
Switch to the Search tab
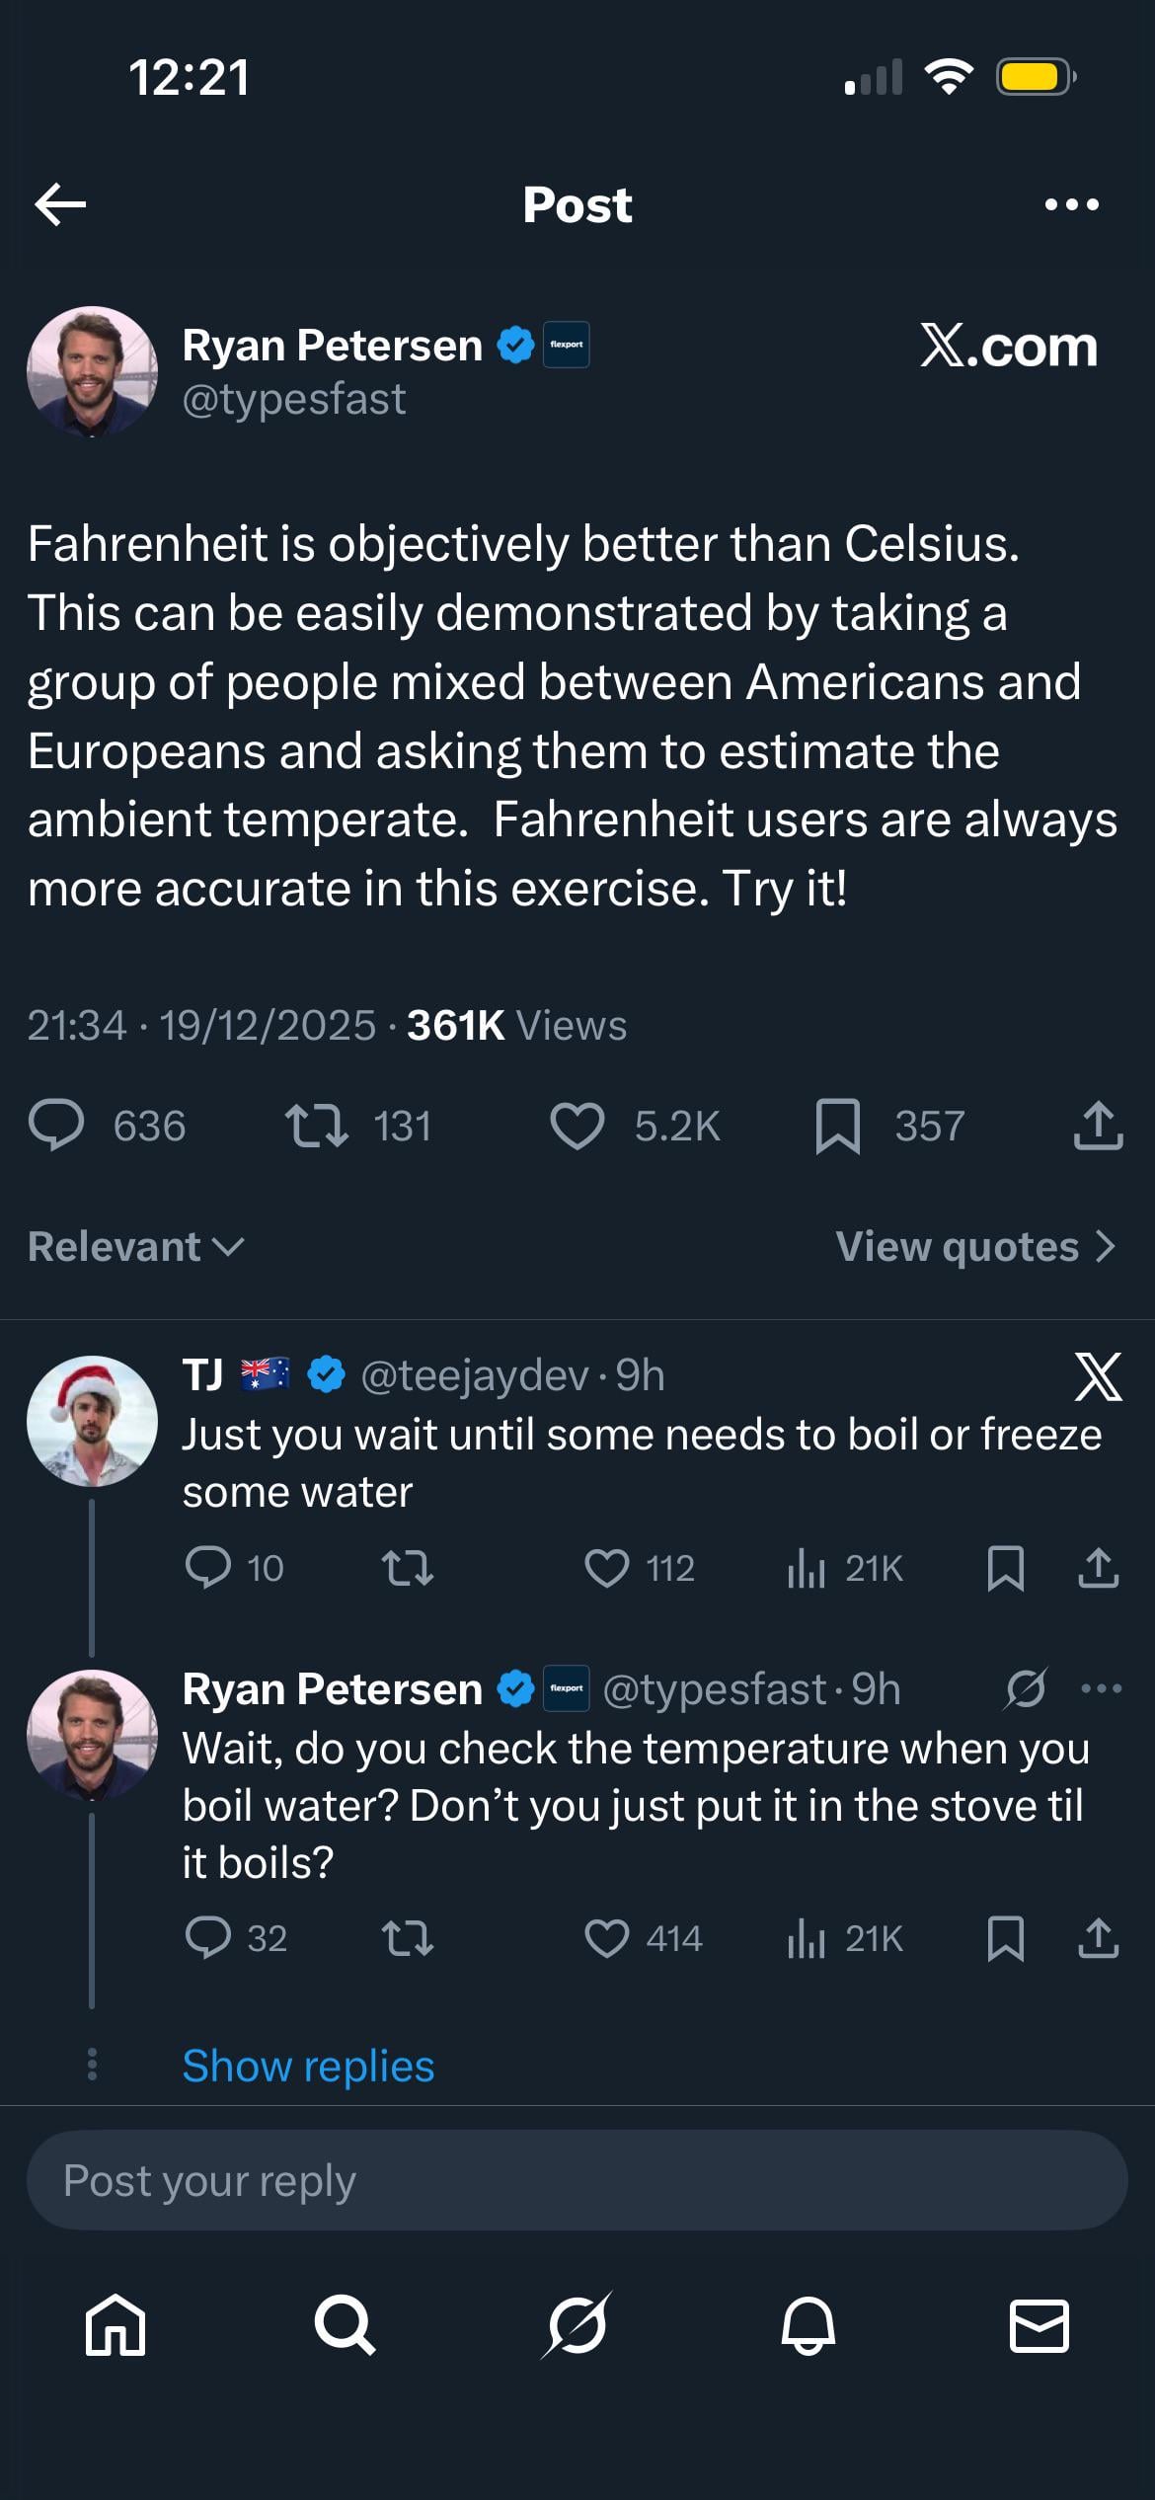coord(345,2325)
